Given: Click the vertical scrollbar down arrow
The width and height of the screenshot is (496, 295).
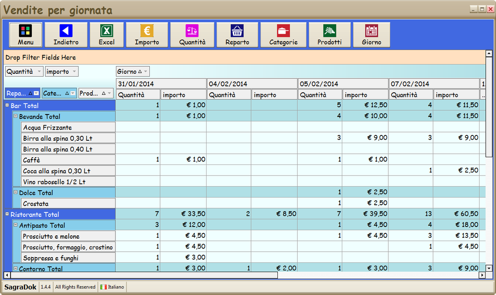Looking at the screenshot, I should pyautogui.click(x=489, y=268).
